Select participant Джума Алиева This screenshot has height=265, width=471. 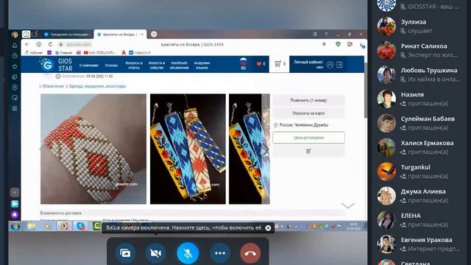[419, 196]
